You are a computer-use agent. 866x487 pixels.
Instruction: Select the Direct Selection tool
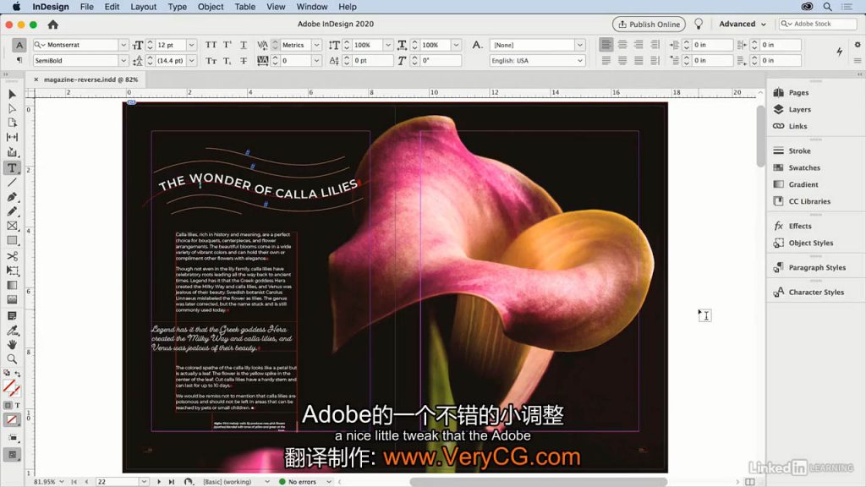[x=12, y=109]
